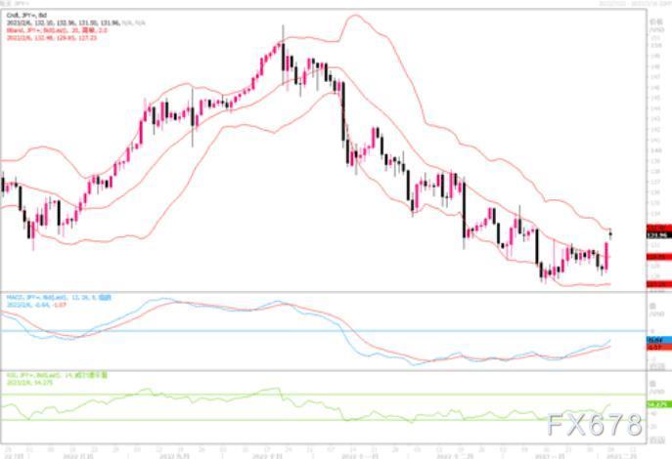Select the blue MACD value tag on axis
The height and width of the screenshot is (459, 672).
pos(656,340)
